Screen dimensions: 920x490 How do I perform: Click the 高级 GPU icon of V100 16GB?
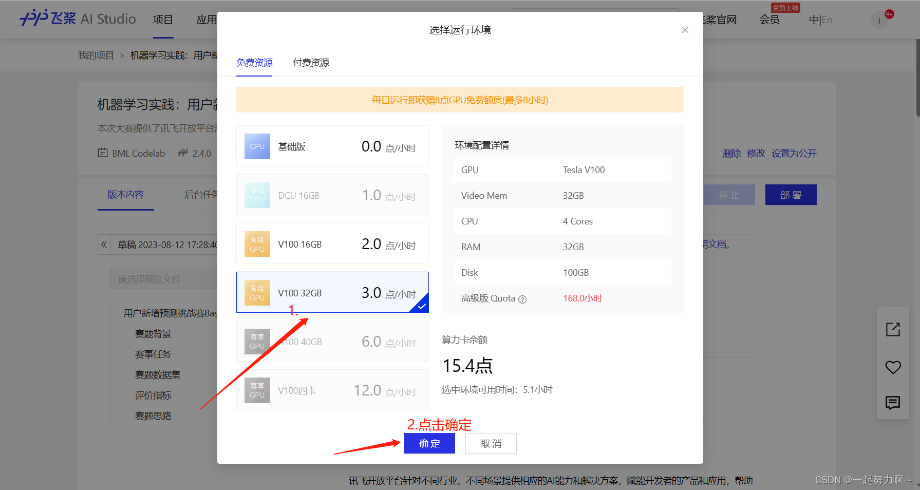point(257,244)
